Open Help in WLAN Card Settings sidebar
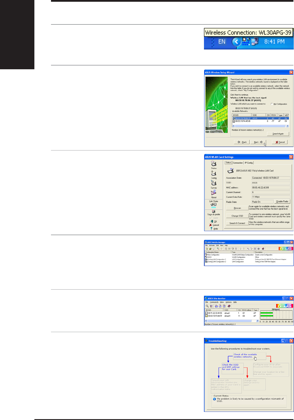Viewport: 294px width, 420px height. coord(214,229)
